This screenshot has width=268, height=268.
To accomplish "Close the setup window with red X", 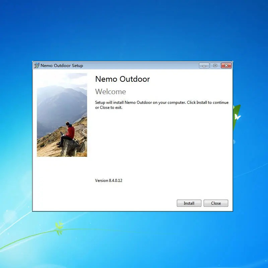I will [x=226, y=65].
